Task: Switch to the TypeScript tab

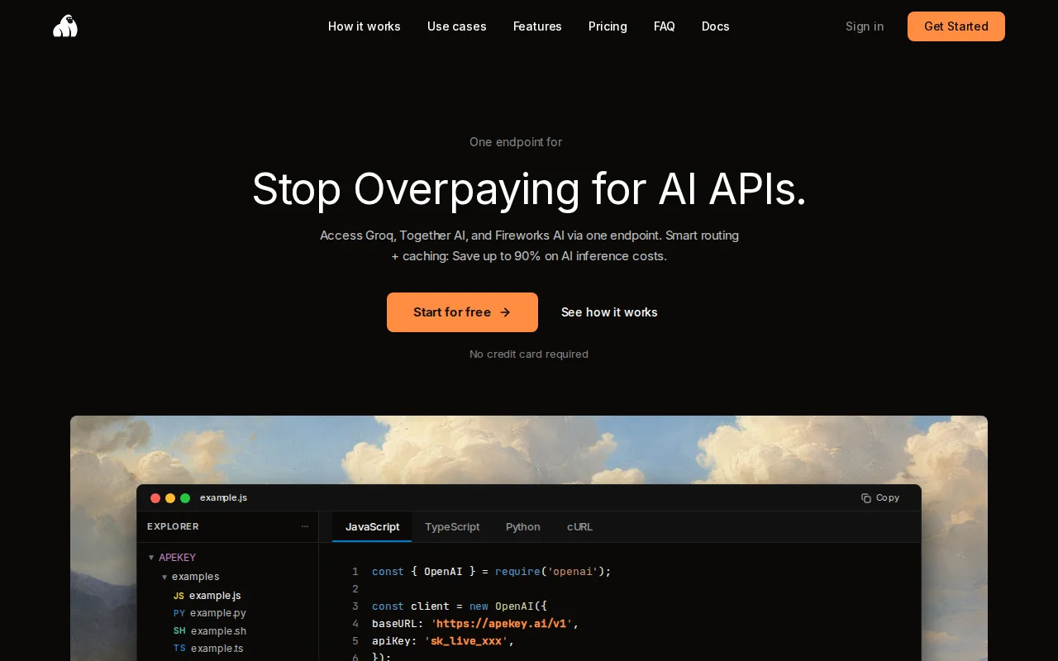Action: (x=452, y=526)
